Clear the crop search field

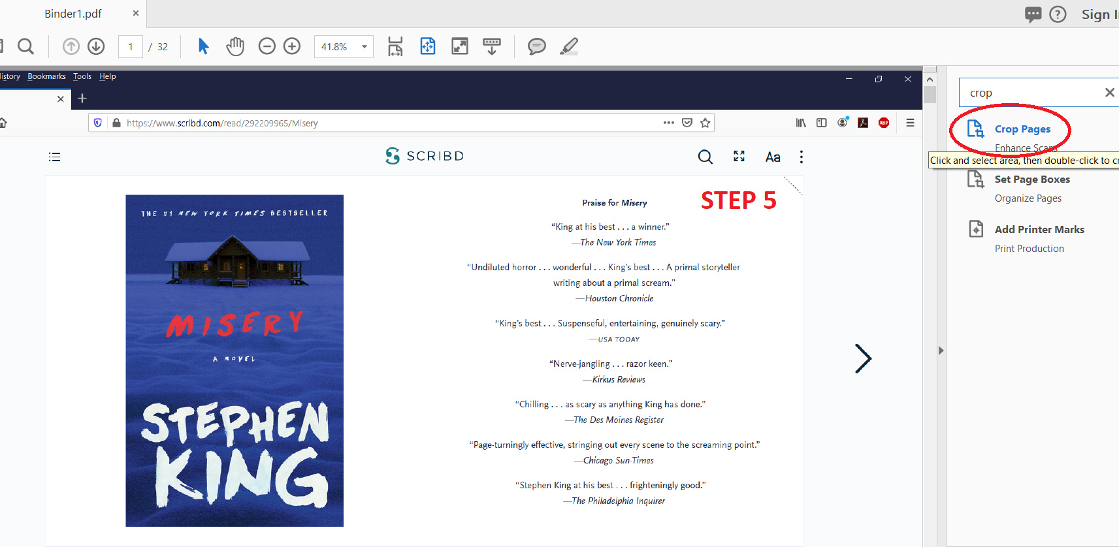pyautogui.click(x=1109, y=93)
